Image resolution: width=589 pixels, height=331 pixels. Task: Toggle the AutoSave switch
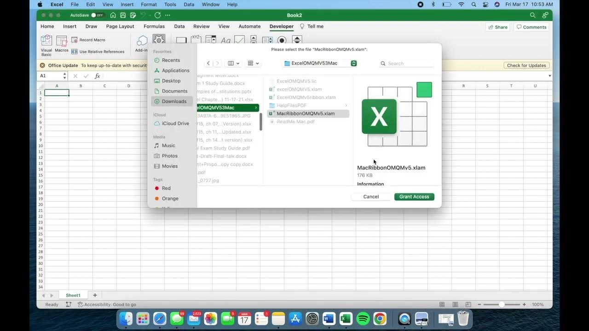pyautogui.click(x=97, y=15)
